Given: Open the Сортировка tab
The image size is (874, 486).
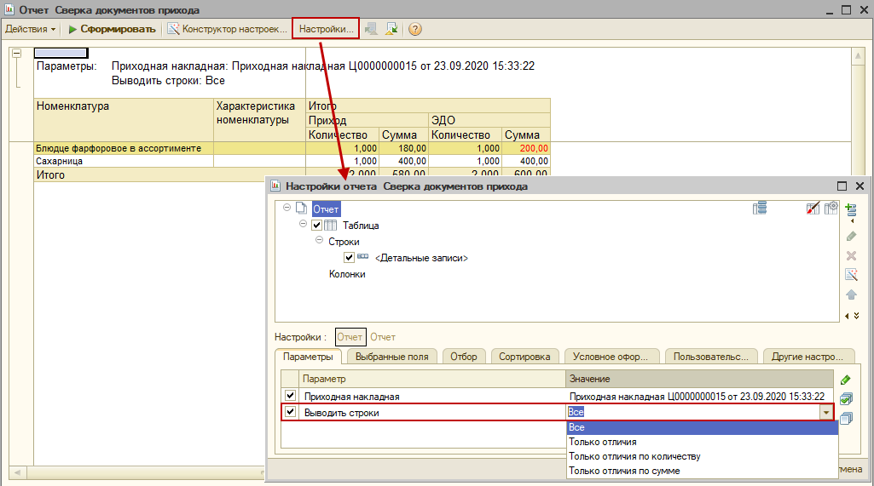Looking at the screenshot, I should [524, 357].
